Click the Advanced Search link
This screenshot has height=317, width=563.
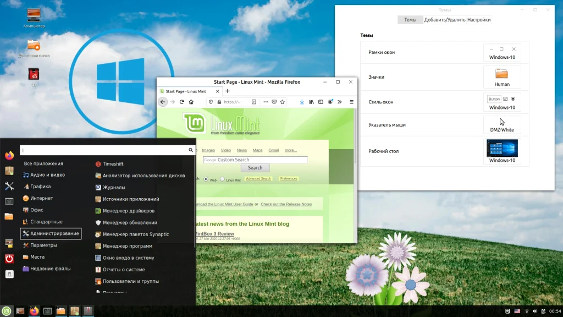pyautogui.click(x=258, y=179)
